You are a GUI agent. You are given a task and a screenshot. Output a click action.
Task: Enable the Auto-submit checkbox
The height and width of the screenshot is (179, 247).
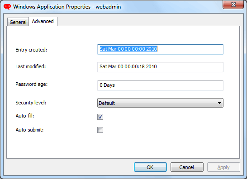click(100, 130)
